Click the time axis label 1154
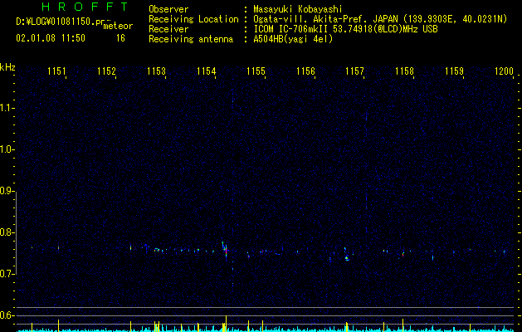 (206, 71)
